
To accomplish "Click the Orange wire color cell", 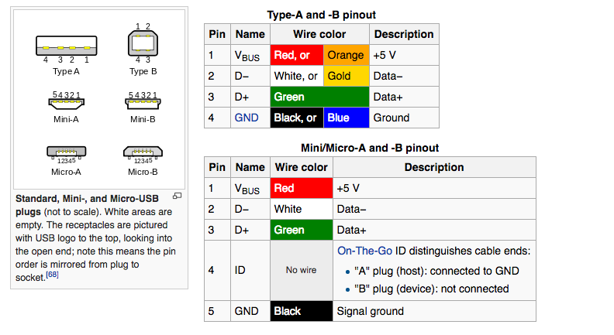I will [x=346, y=55].
